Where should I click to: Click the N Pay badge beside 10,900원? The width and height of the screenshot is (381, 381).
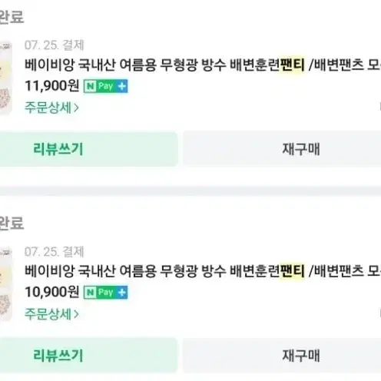[105, 293]
